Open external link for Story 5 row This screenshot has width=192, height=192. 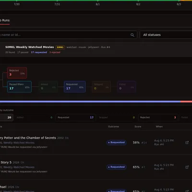187,167
